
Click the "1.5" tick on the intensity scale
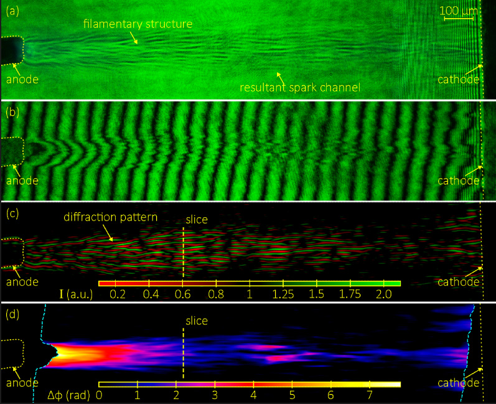[x=316, y=294]
